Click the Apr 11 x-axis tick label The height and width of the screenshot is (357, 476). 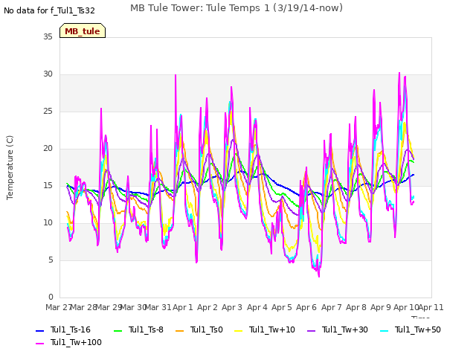coord(431,307)
